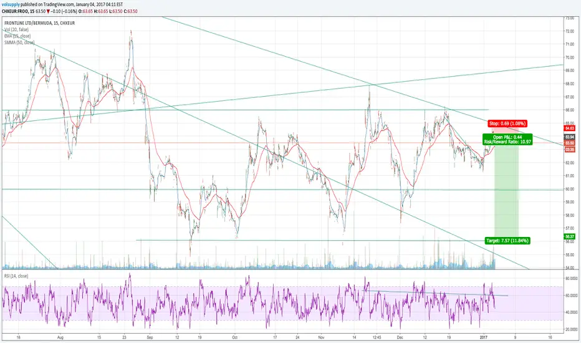The image size is (581, 343).
Task: Select the EMA (15, close) indicator label
Action: (x=17, y=36)
